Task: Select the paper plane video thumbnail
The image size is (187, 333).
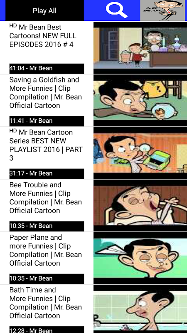Action: [140, 258]
